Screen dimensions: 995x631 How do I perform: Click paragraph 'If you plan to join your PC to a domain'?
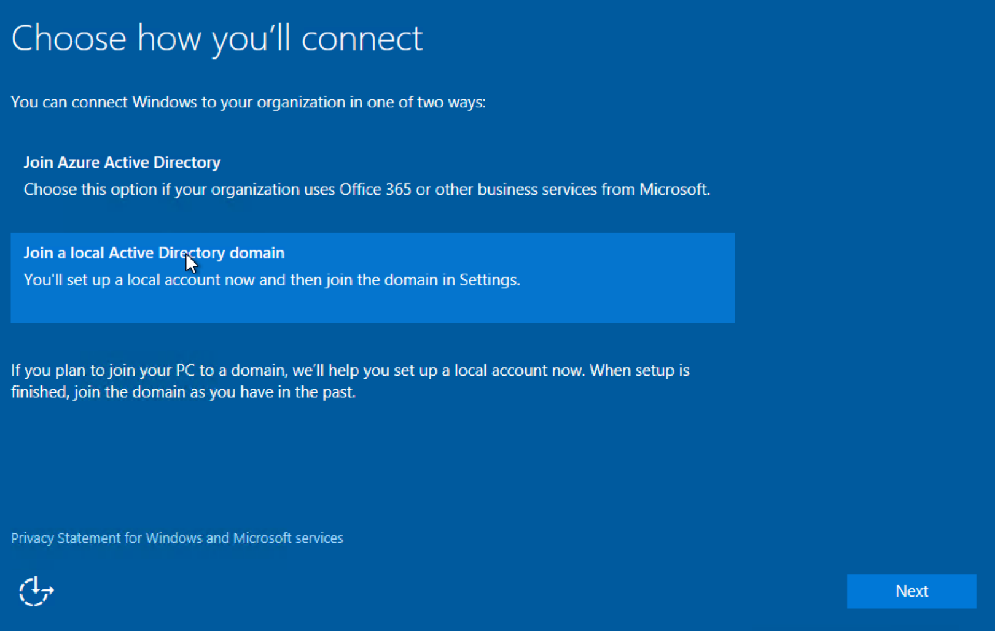point(350,381)
